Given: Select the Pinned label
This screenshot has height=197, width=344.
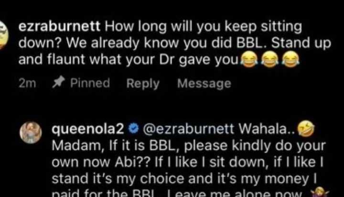Looking at the screenshot, I should coord(90,83).
